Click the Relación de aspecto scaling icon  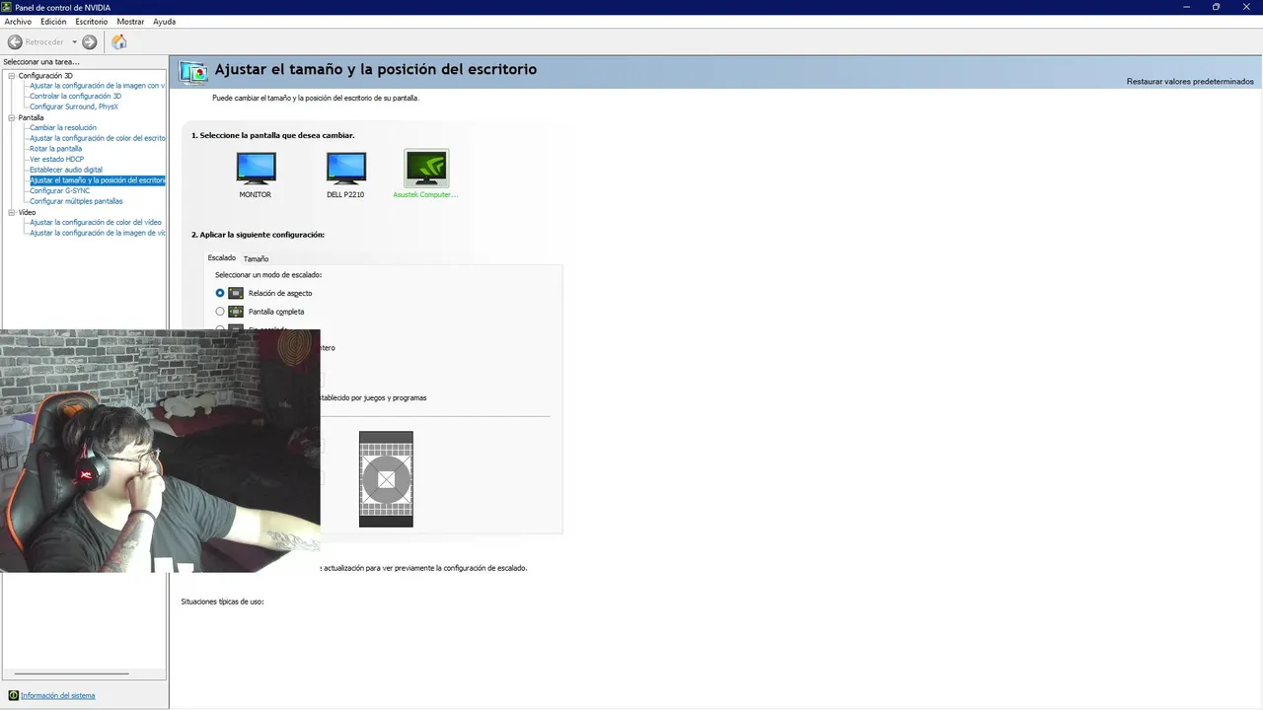coord(236,293)
